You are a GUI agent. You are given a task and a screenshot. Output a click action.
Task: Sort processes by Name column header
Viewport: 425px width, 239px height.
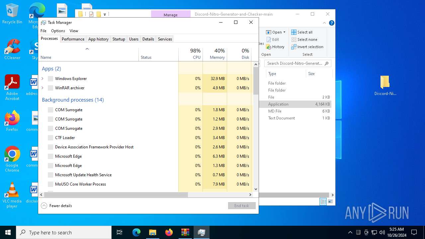tap(88, 54)
